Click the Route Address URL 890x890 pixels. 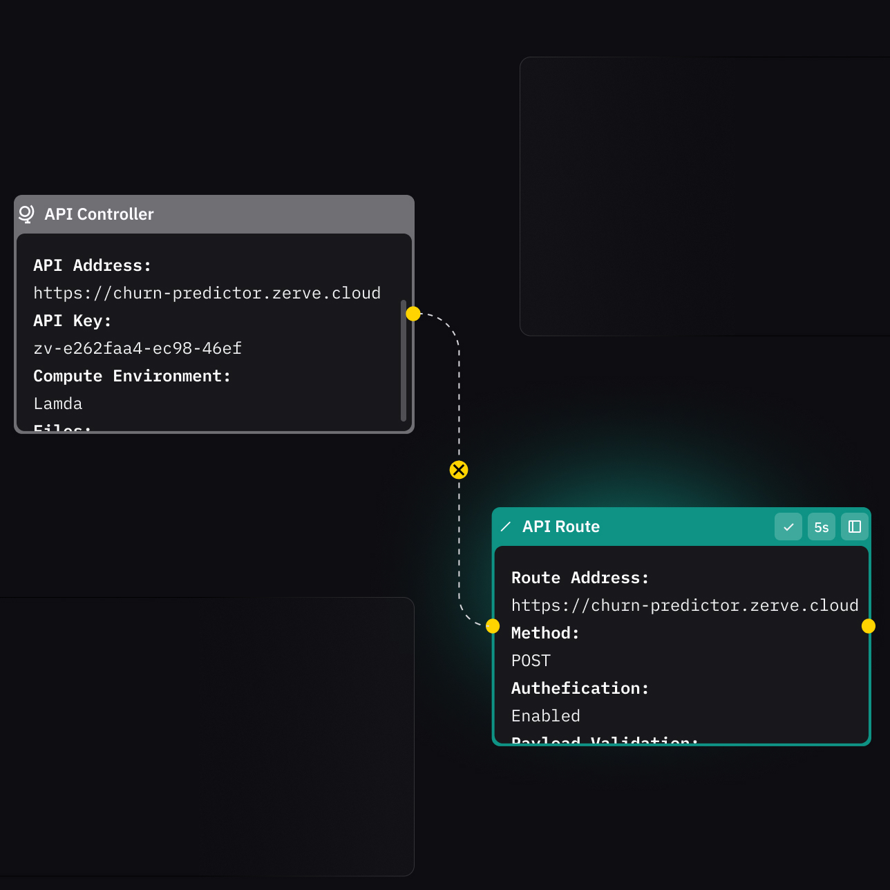tap(684, 605)
